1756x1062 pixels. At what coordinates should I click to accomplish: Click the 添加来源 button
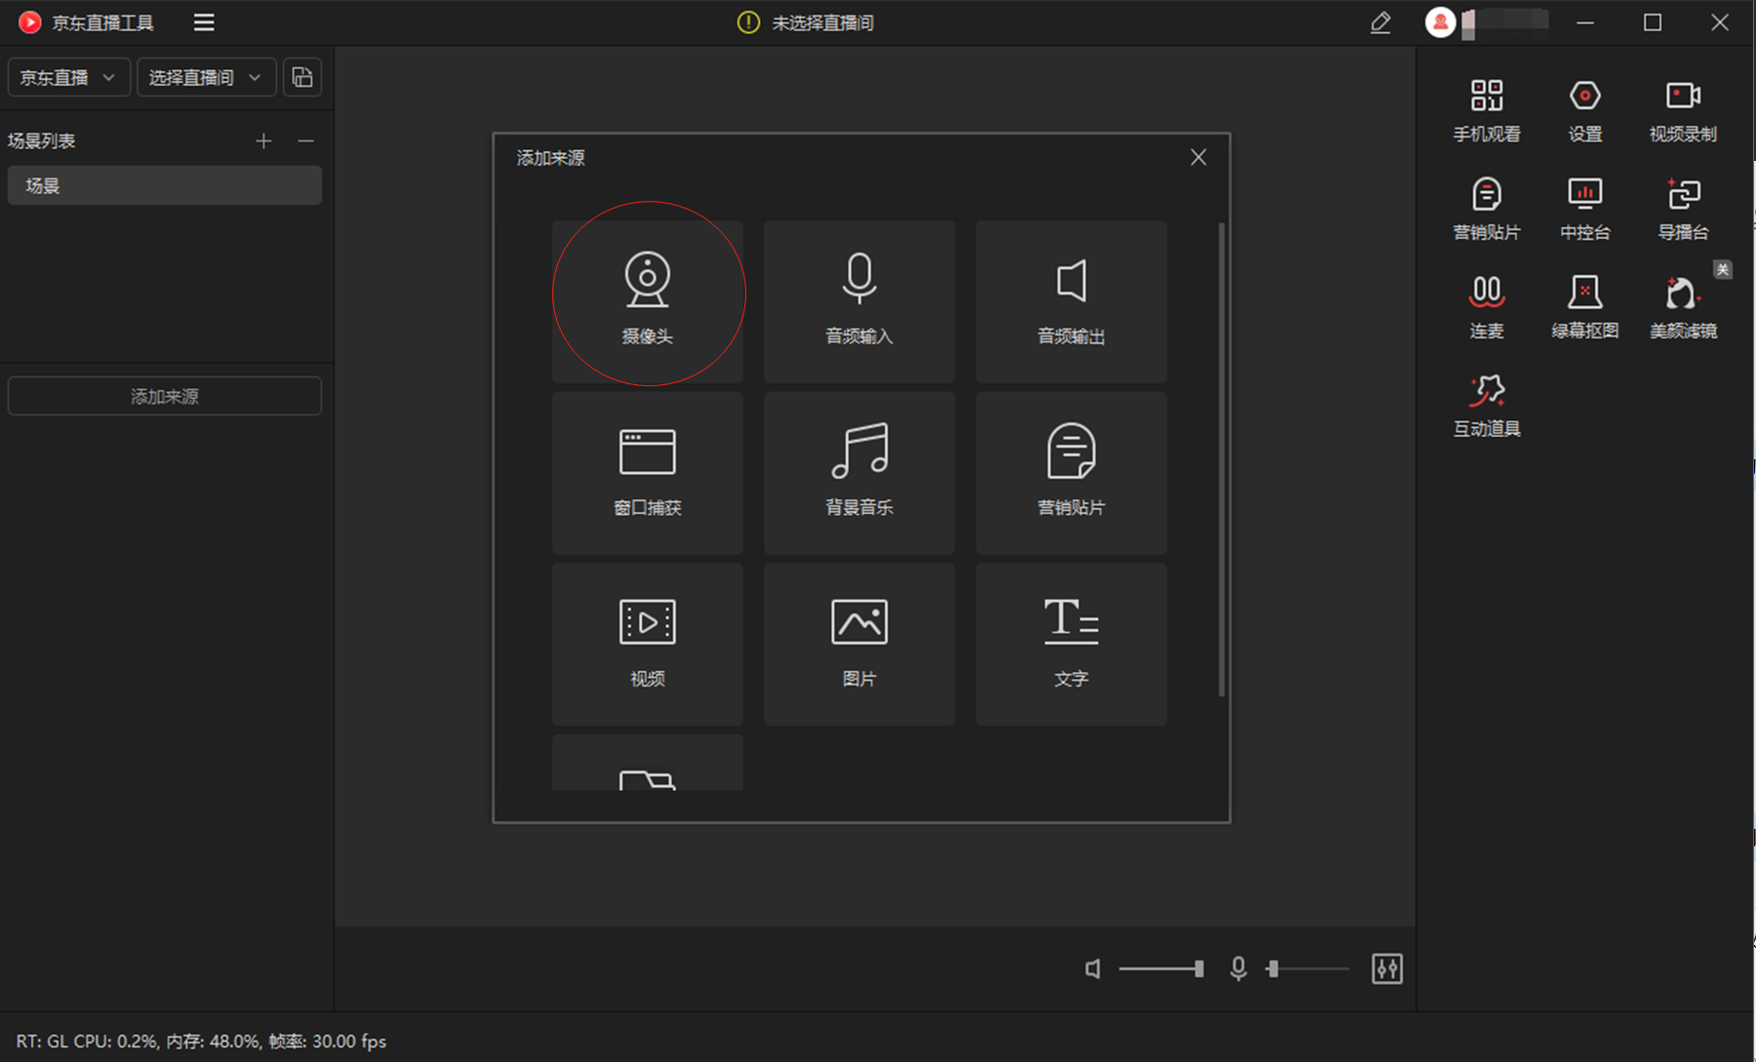point(165,396)
